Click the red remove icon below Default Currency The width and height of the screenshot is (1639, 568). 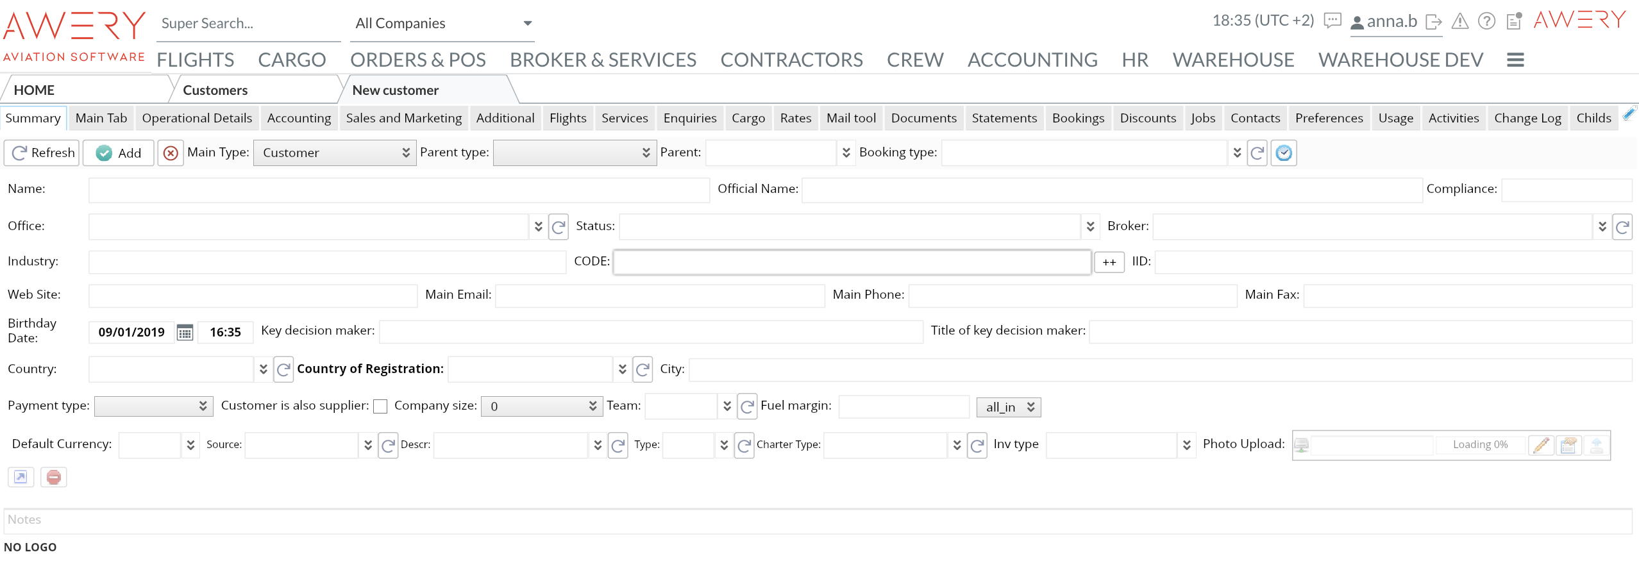click(x=54, y=477)
